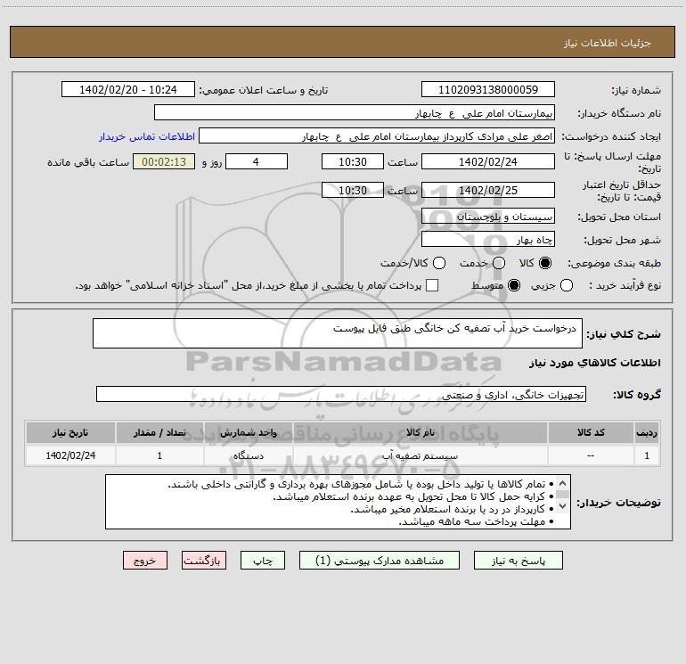Click the ردیف column header
The image size is (686, 664).
tap(647, 432)
